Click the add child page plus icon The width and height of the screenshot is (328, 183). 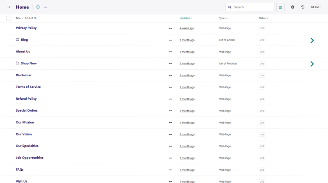tap(38, 7)
